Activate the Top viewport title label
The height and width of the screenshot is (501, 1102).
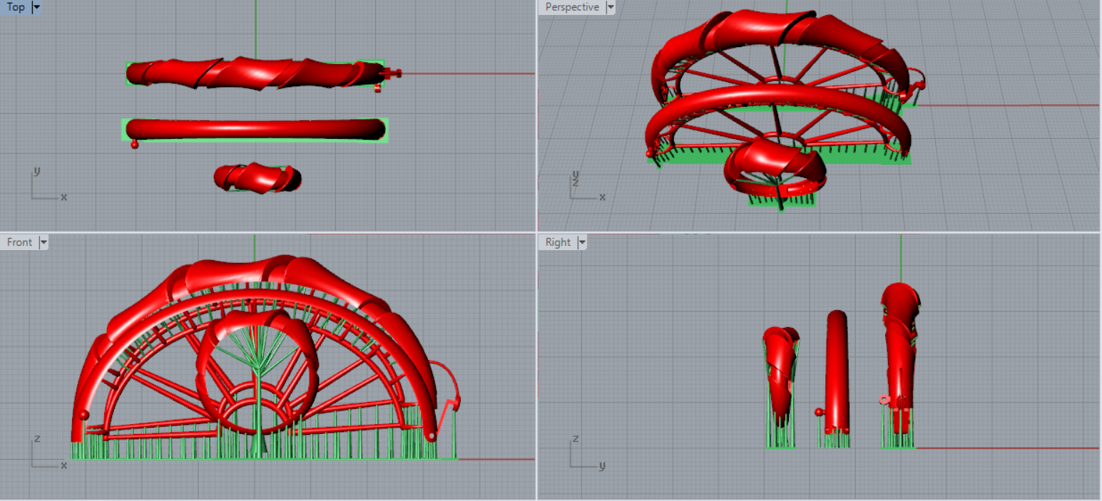[x=15, y=7]
